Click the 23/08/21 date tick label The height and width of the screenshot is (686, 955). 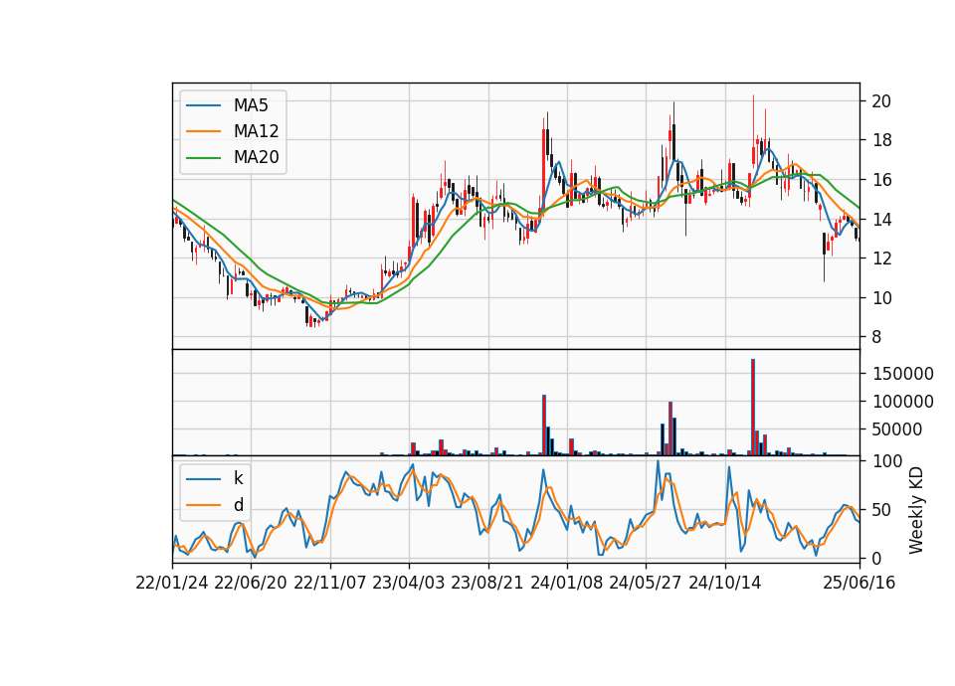pyautogui.click(x=487, y=583)
